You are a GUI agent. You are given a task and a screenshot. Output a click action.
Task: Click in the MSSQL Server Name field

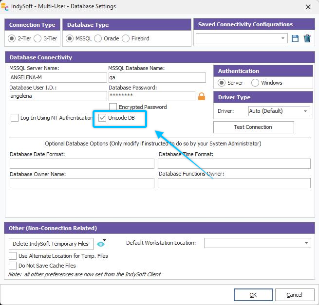(57, 78)
